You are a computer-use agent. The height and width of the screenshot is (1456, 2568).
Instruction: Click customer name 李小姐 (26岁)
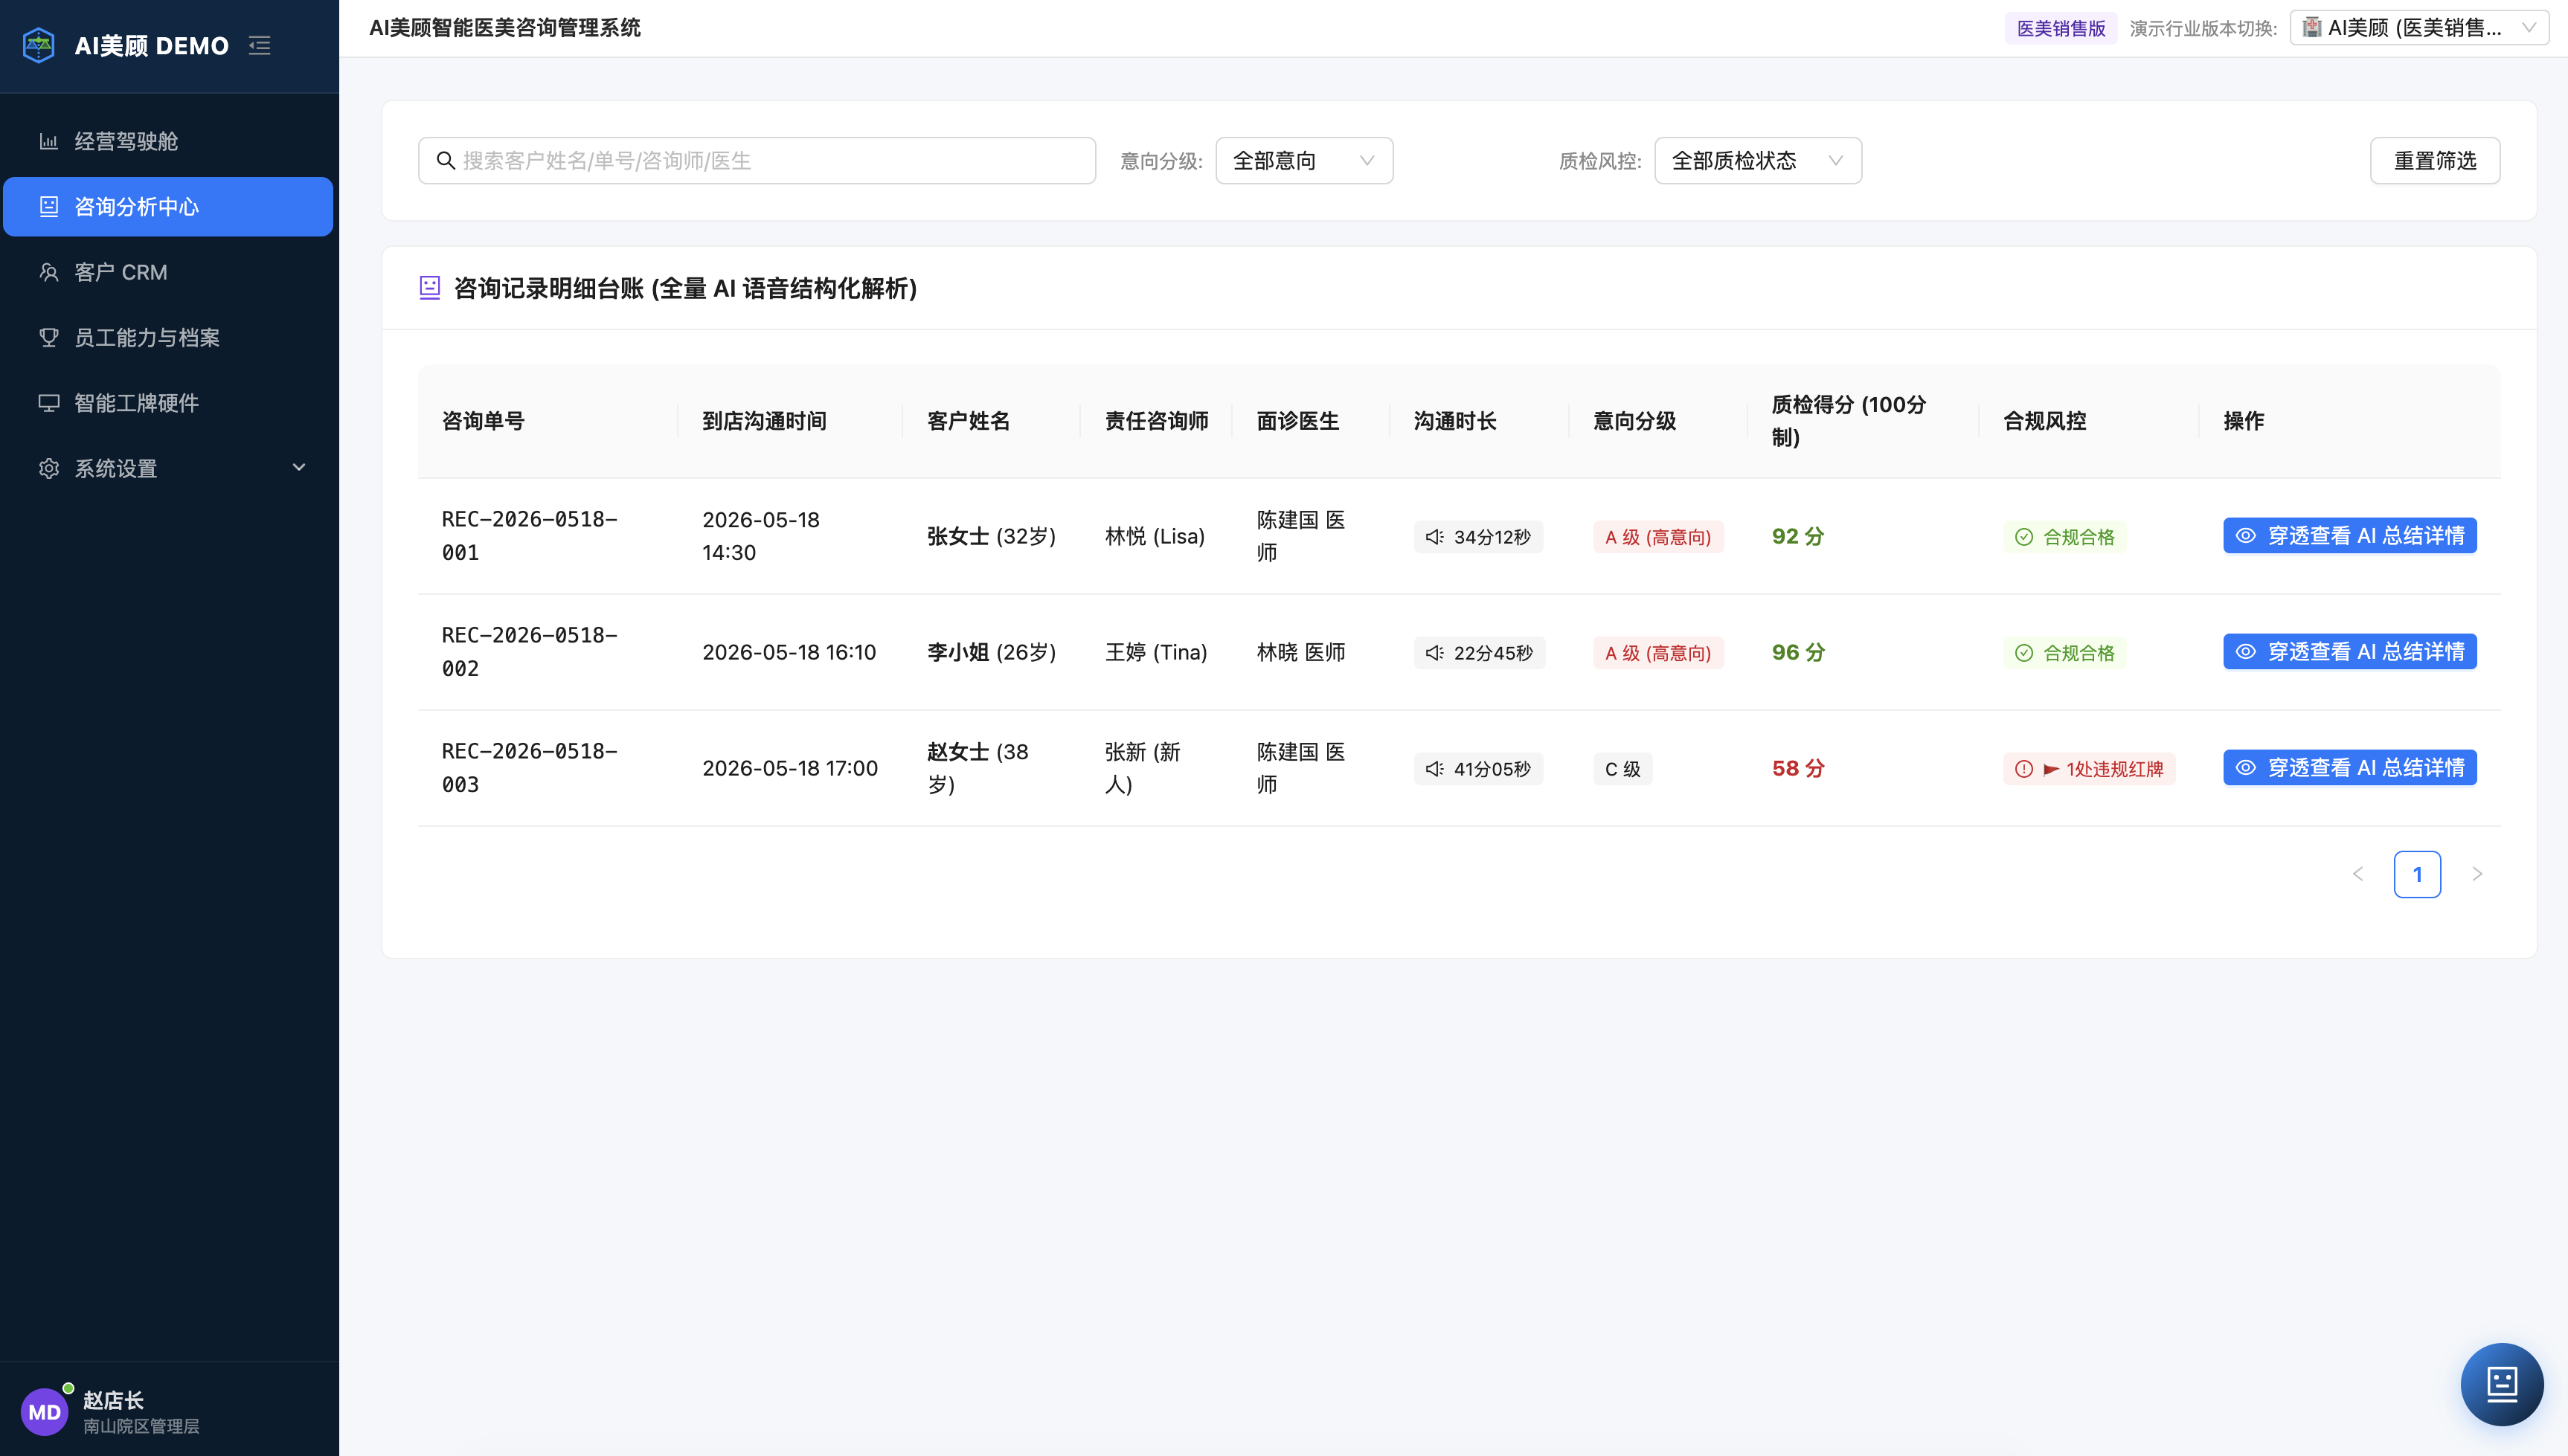pyautogui.click(x=992, y=652)
